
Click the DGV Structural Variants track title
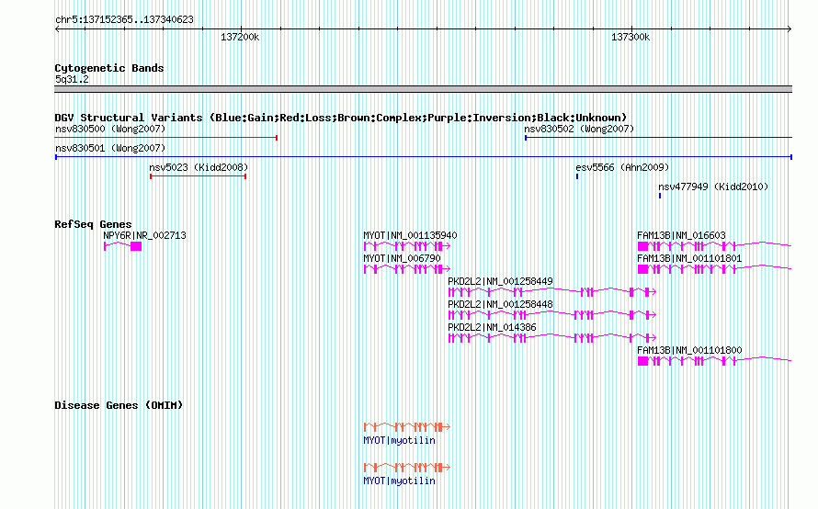(x=341, y=118)
